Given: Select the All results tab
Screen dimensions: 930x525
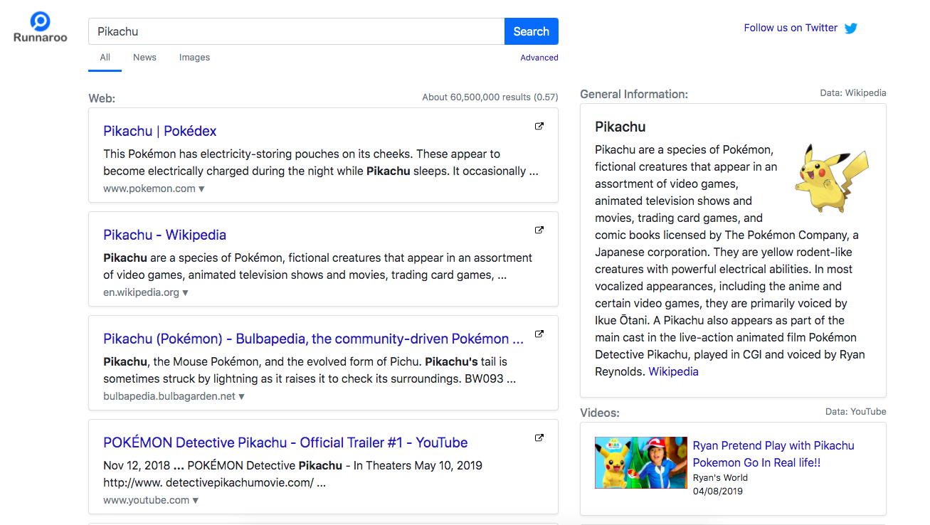Looking at the screenshot, I should tap(105, 58).
